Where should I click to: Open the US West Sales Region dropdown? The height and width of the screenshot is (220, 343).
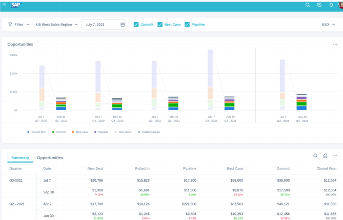coord(57,25)
